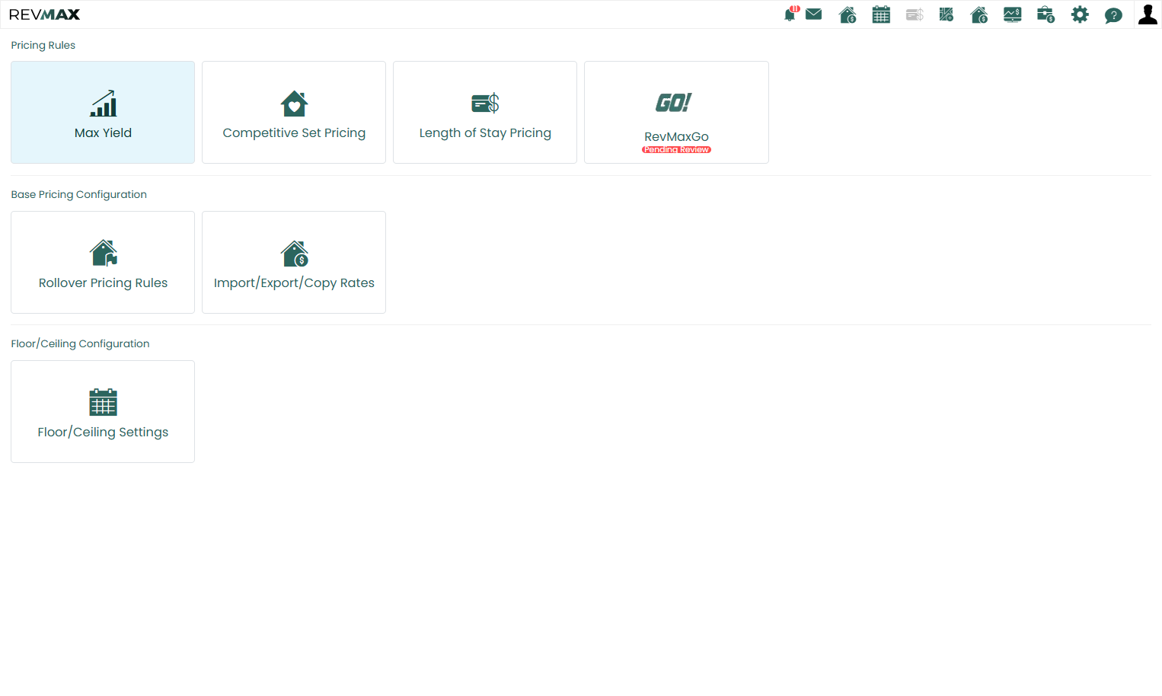The height and width of the screenshot is (696, 1162).
Task: Click the briefcase-with-dollar icon
Action: click(x=1046, y=14)
